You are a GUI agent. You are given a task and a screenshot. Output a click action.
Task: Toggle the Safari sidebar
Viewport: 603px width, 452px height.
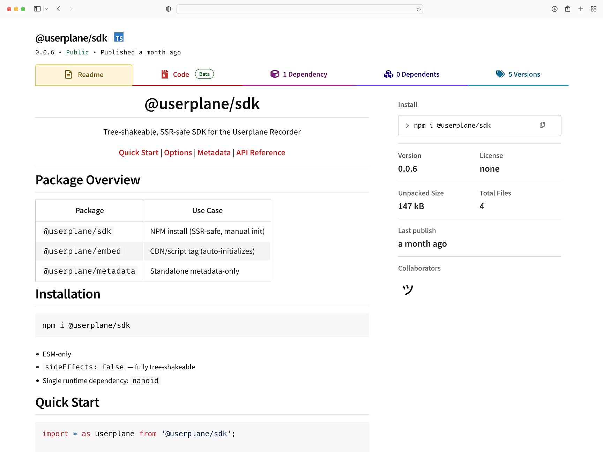click(37, 9)
